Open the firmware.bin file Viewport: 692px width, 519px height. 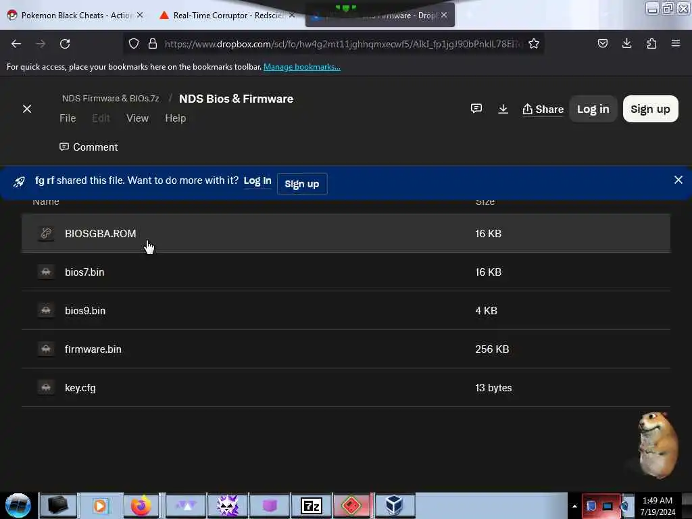click(345, 349)
